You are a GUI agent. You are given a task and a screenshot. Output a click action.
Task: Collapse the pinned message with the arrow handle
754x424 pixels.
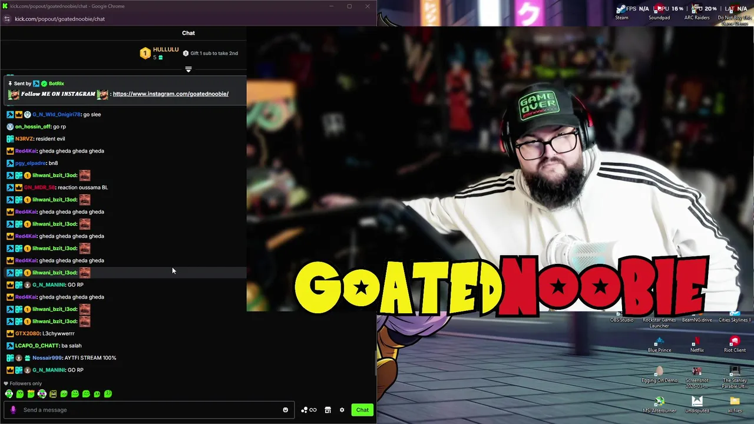click(x=188, y=69)
